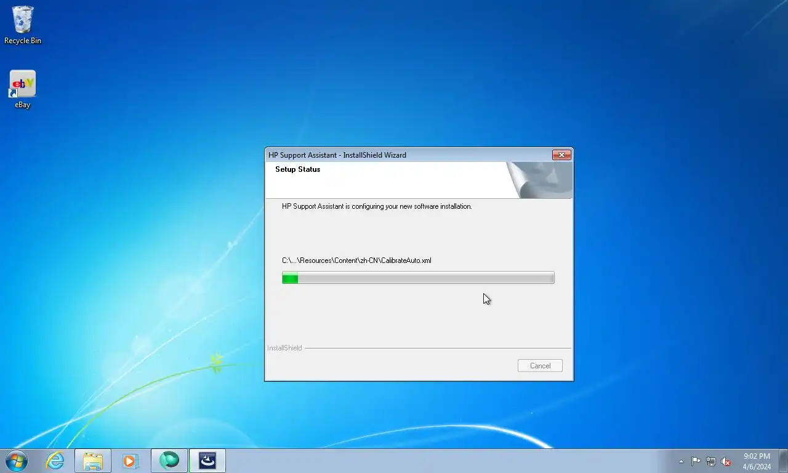Image resolution: width=788 pixels, height=473 pixels.
Task: Select the InstallShield installer taskbar icon
Action: [x=207, y=461]
